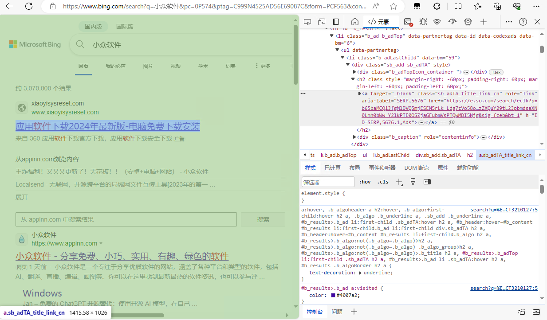Click the 搜索 button for appinn.com
Screen dimensions: 547x320
click(x=263, y=219)
